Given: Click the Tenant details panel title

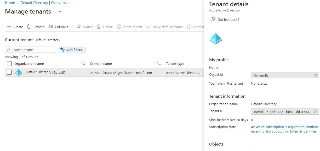Looking at the screenshot, I should [x=229, y=4].
